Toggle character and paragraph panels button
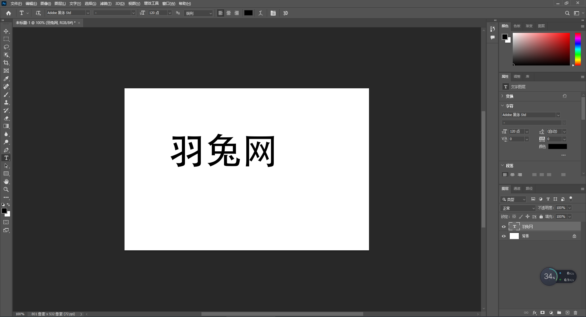The image size is (586, 317). (x=273, y=13)
